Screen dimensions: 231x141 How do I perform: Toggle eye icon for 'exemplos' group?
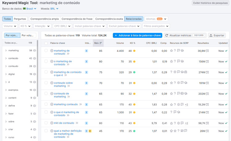tap(34, 90)
